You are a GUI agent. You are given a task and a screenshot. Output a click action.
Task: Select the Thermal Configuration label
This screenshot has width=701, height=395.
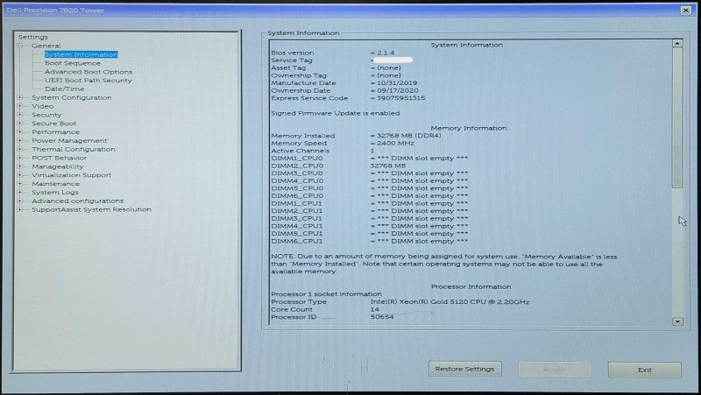tap(74, 149)
